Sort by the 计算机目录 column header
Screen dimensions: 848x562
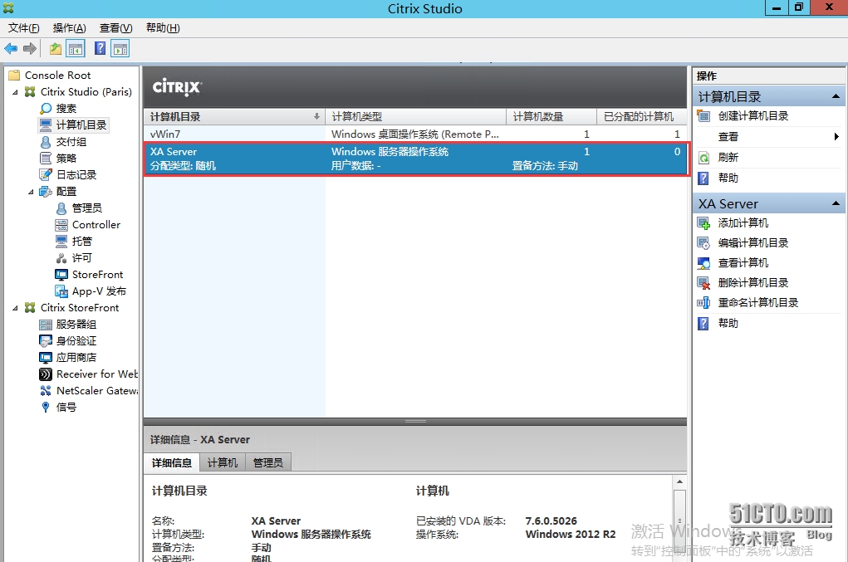pyautogui.click(x=234, y=117)
